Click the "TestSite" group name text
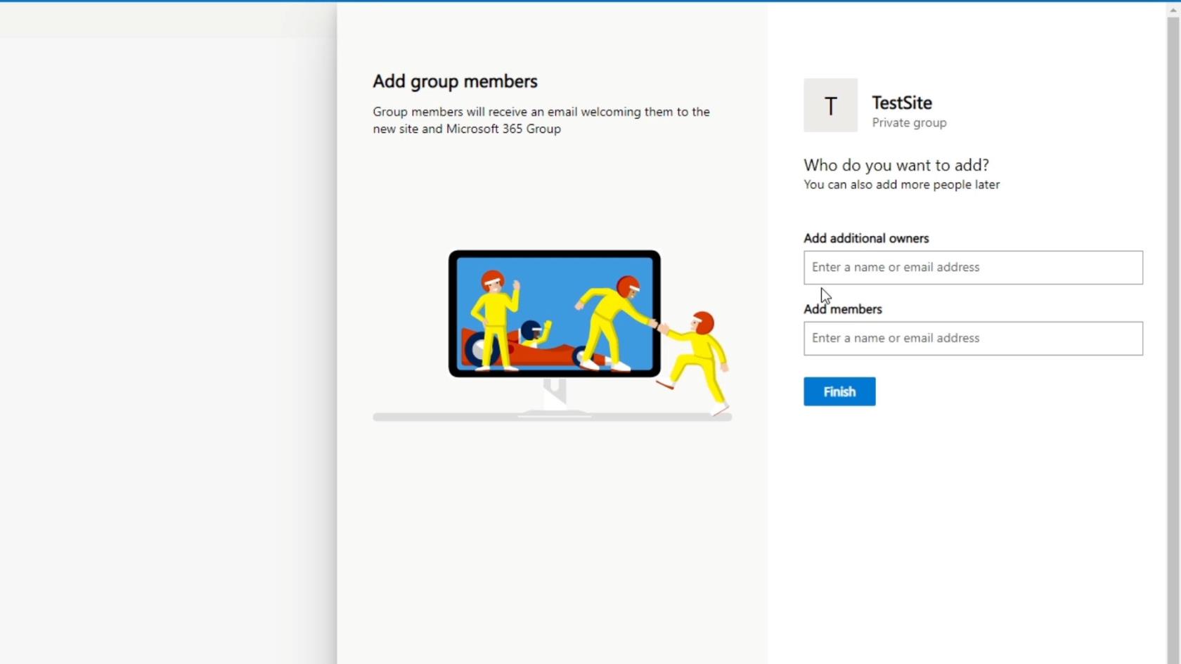Image resolution: width=1181 pixels, height=664 pixels. [902, 103]
